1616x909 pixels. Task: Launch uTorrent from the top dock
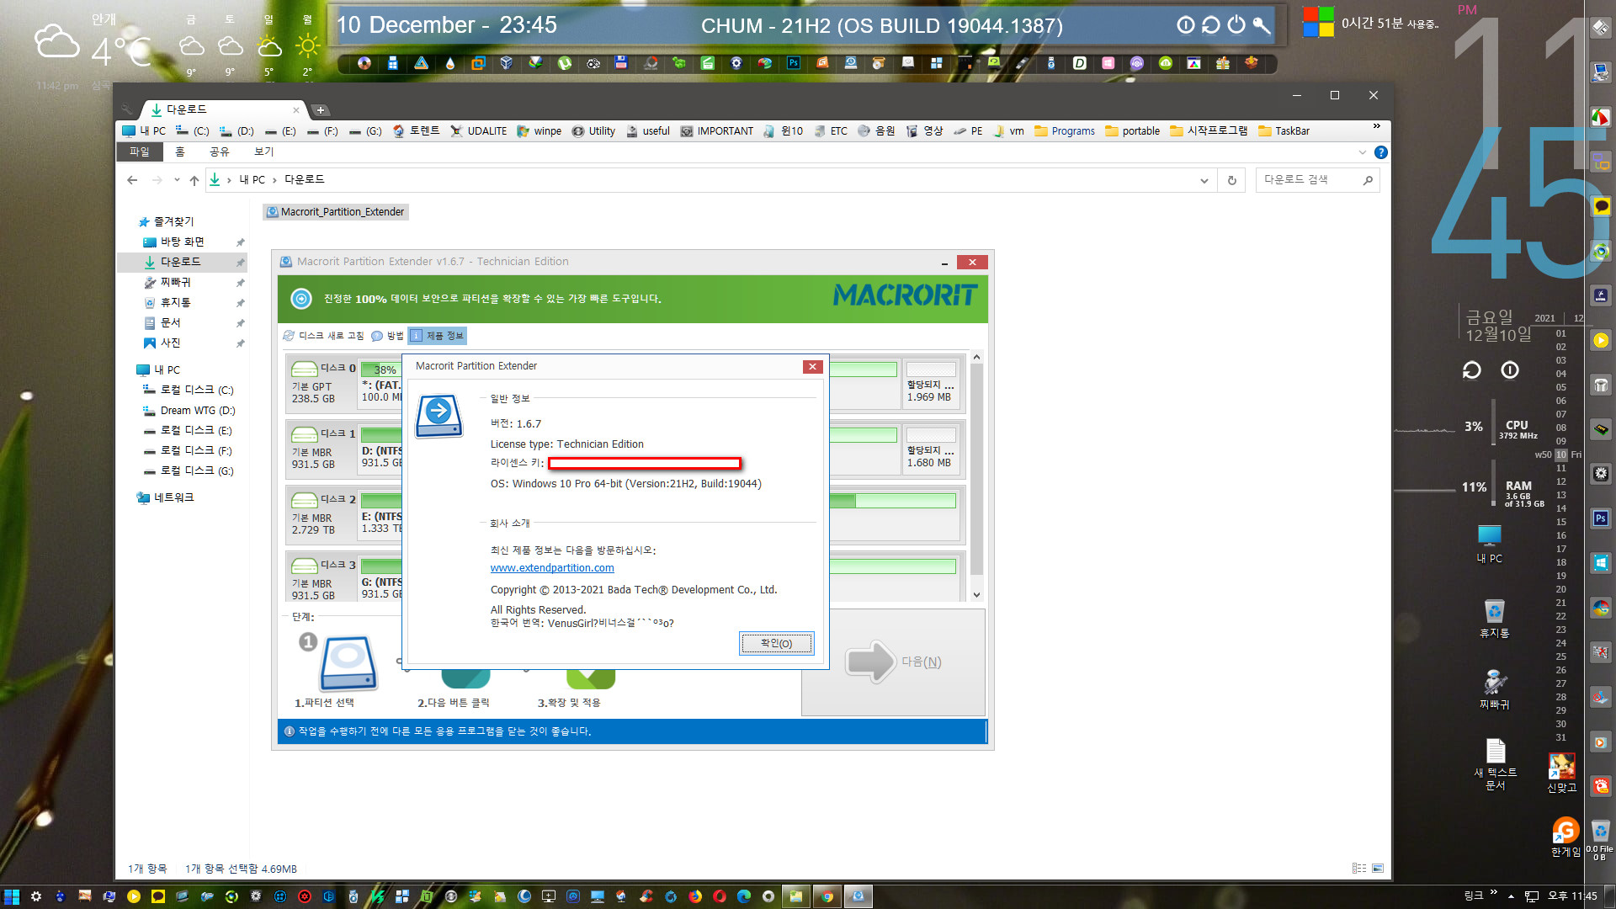click(565, 63)
